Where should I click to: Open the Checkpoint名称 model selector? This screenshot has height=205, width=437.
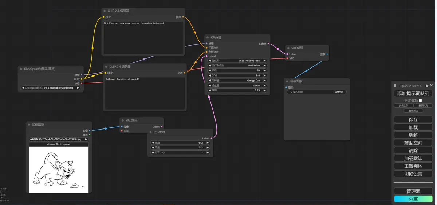coord(51,88)
